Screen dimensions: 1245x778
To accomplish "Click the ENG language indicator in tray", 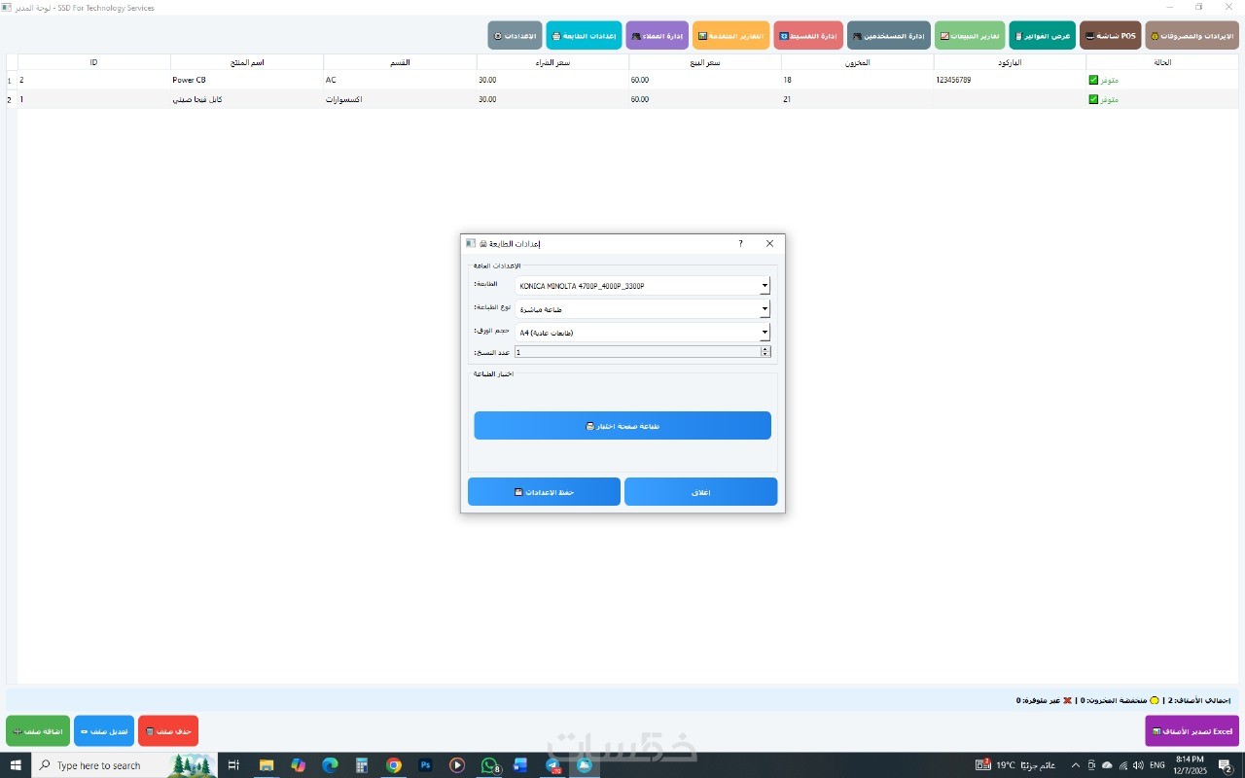I will pos(1157,765).
